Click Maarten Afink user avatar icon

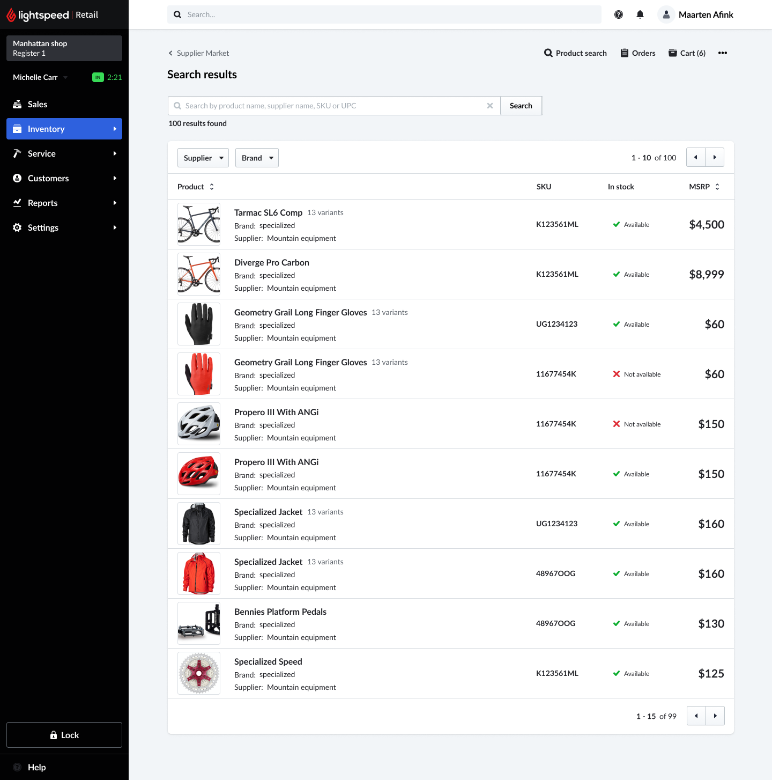tap(666, 14)
